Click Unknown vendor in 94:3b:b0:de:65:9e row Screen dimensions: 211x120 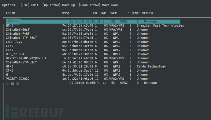(x=150, y=83)
